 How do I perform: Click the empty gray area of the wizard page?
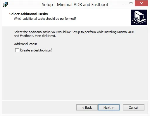point(75,76)
